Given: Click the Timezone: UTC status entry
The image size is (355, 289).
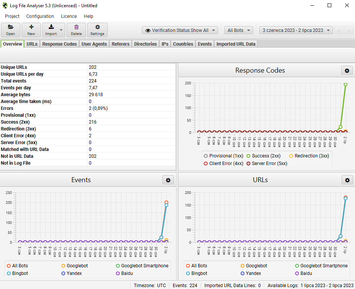Looking at the screenshot, I should [x=149, y=285].
